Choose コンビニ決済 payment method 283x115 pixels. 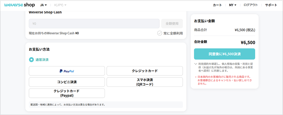click(x=67, y=82)
